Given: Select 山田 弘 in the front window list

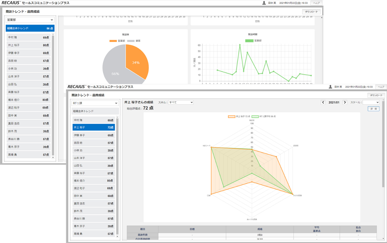Looking at the screenshot, I should point(93,166).
